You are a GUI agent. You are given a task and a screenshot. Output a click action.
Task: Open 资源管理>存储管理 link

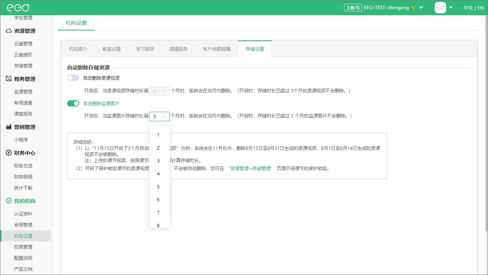point(251,168)
